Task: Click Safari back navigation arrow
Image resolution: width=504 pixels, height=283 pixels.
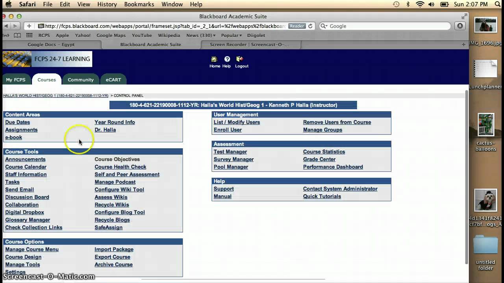Action: 6,26
